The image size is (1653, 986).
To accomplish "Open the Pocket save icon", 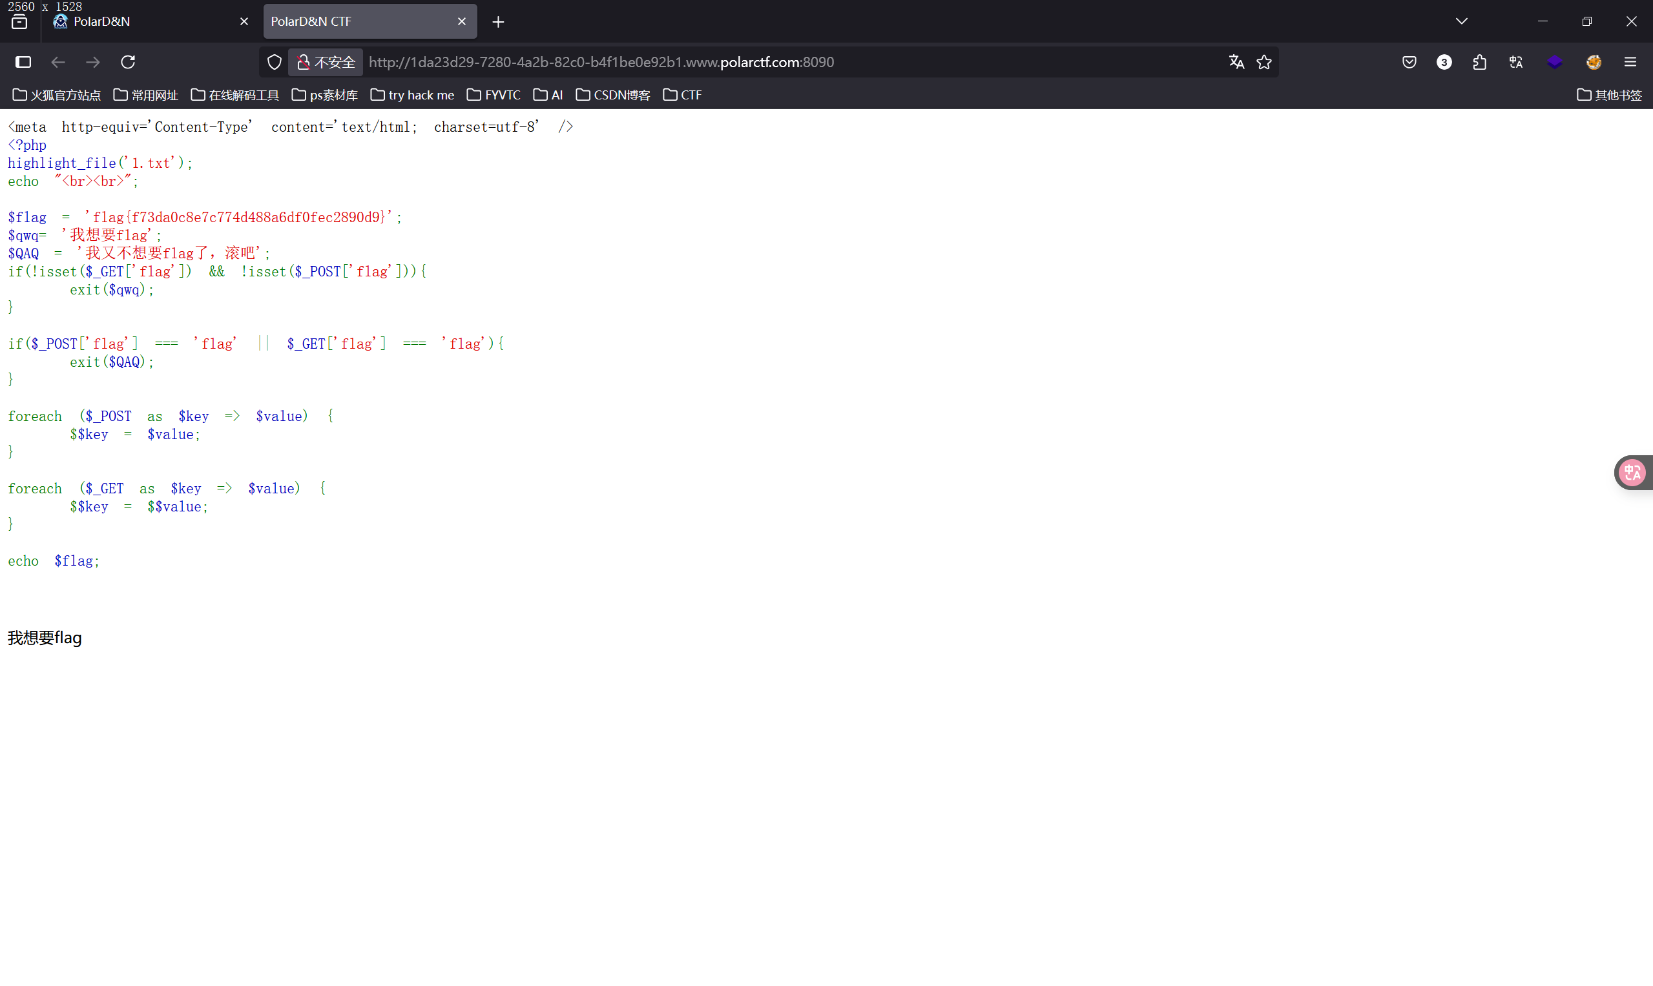I will (x=1408, y=62).
